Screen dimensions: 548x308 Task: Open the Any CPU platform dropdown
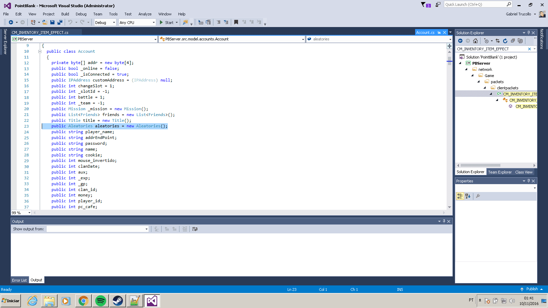(153, 22)
